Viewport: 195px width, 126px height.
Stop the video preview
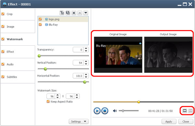[x=105, y=111]
